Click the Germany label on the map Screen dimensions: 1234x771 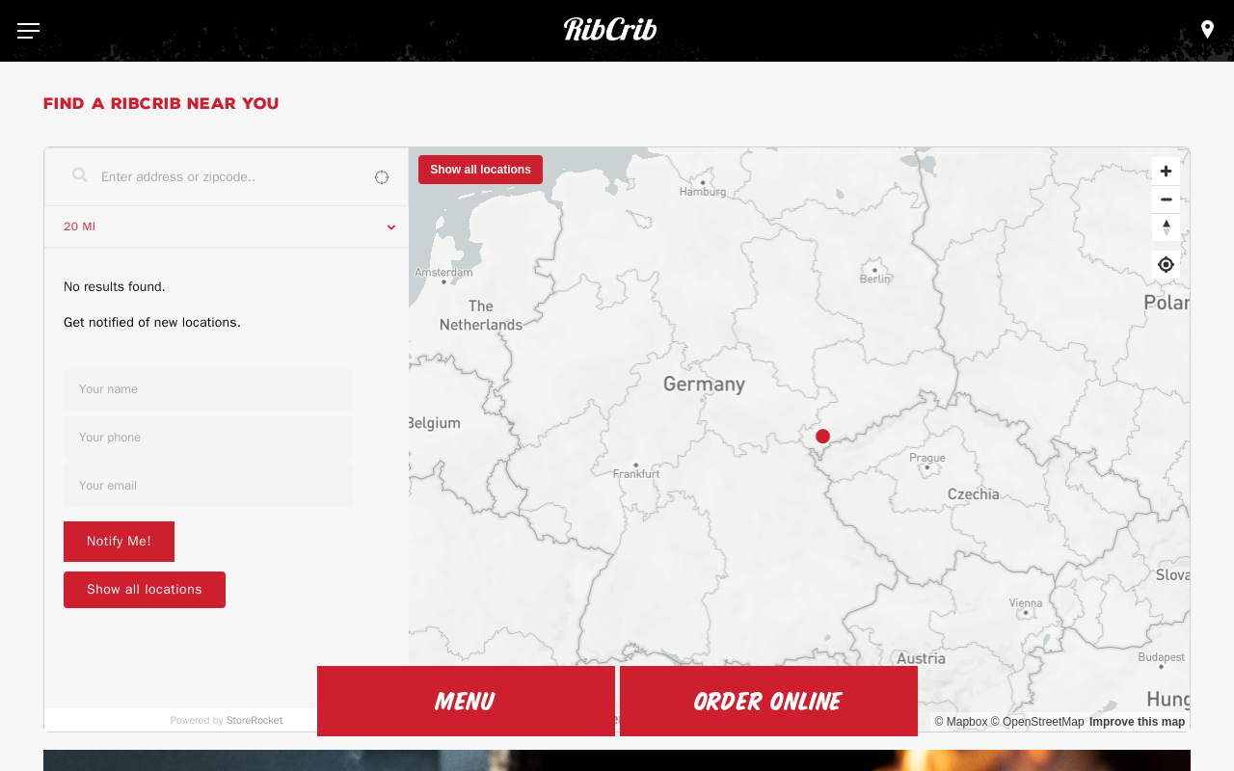click(x=704, y=385)
